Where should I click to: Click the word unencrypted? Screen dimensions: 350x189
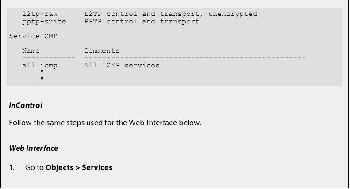[233, 14]
